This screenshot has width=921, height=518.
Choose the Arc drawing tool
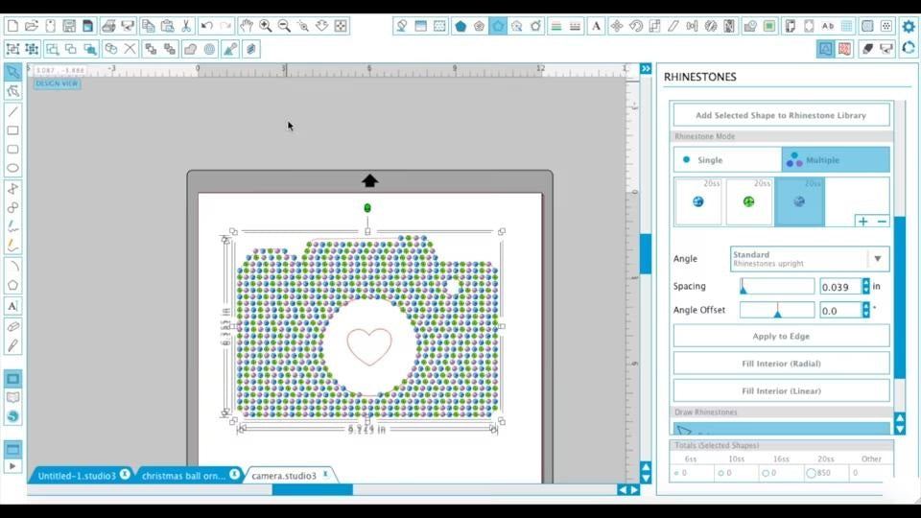click(x=12, y=266)
